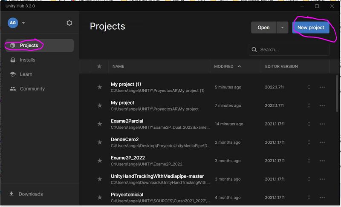Click the '14 minutes ago' modified value

point(229,124)
